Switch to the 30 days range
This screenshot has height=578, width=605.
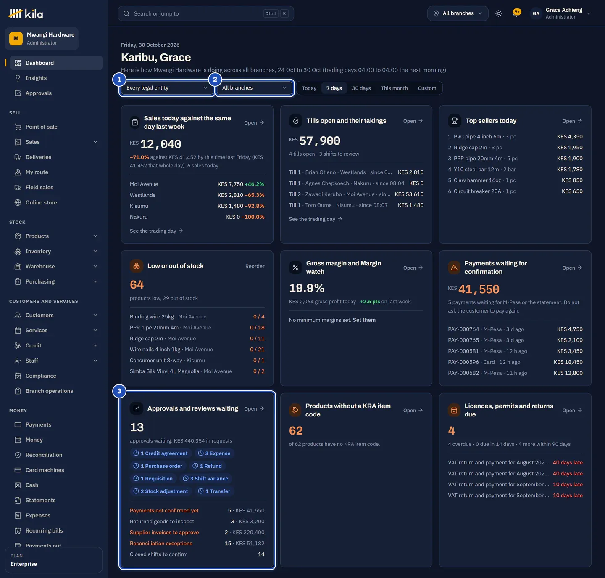point(361,88)
